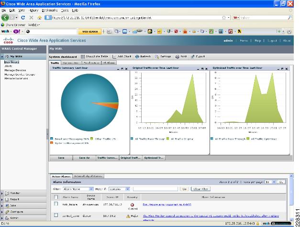
Task: Click the filter Go button
Action: tap(184, 189)
